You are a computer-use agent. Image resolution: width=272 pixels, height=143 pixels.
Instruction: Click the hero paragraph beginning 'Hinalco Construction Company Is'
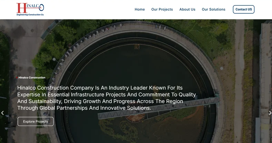[106, 98]
